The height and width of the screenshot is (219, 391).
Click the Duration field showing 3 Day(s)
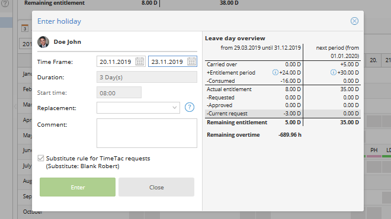click(x=147, y=77)
